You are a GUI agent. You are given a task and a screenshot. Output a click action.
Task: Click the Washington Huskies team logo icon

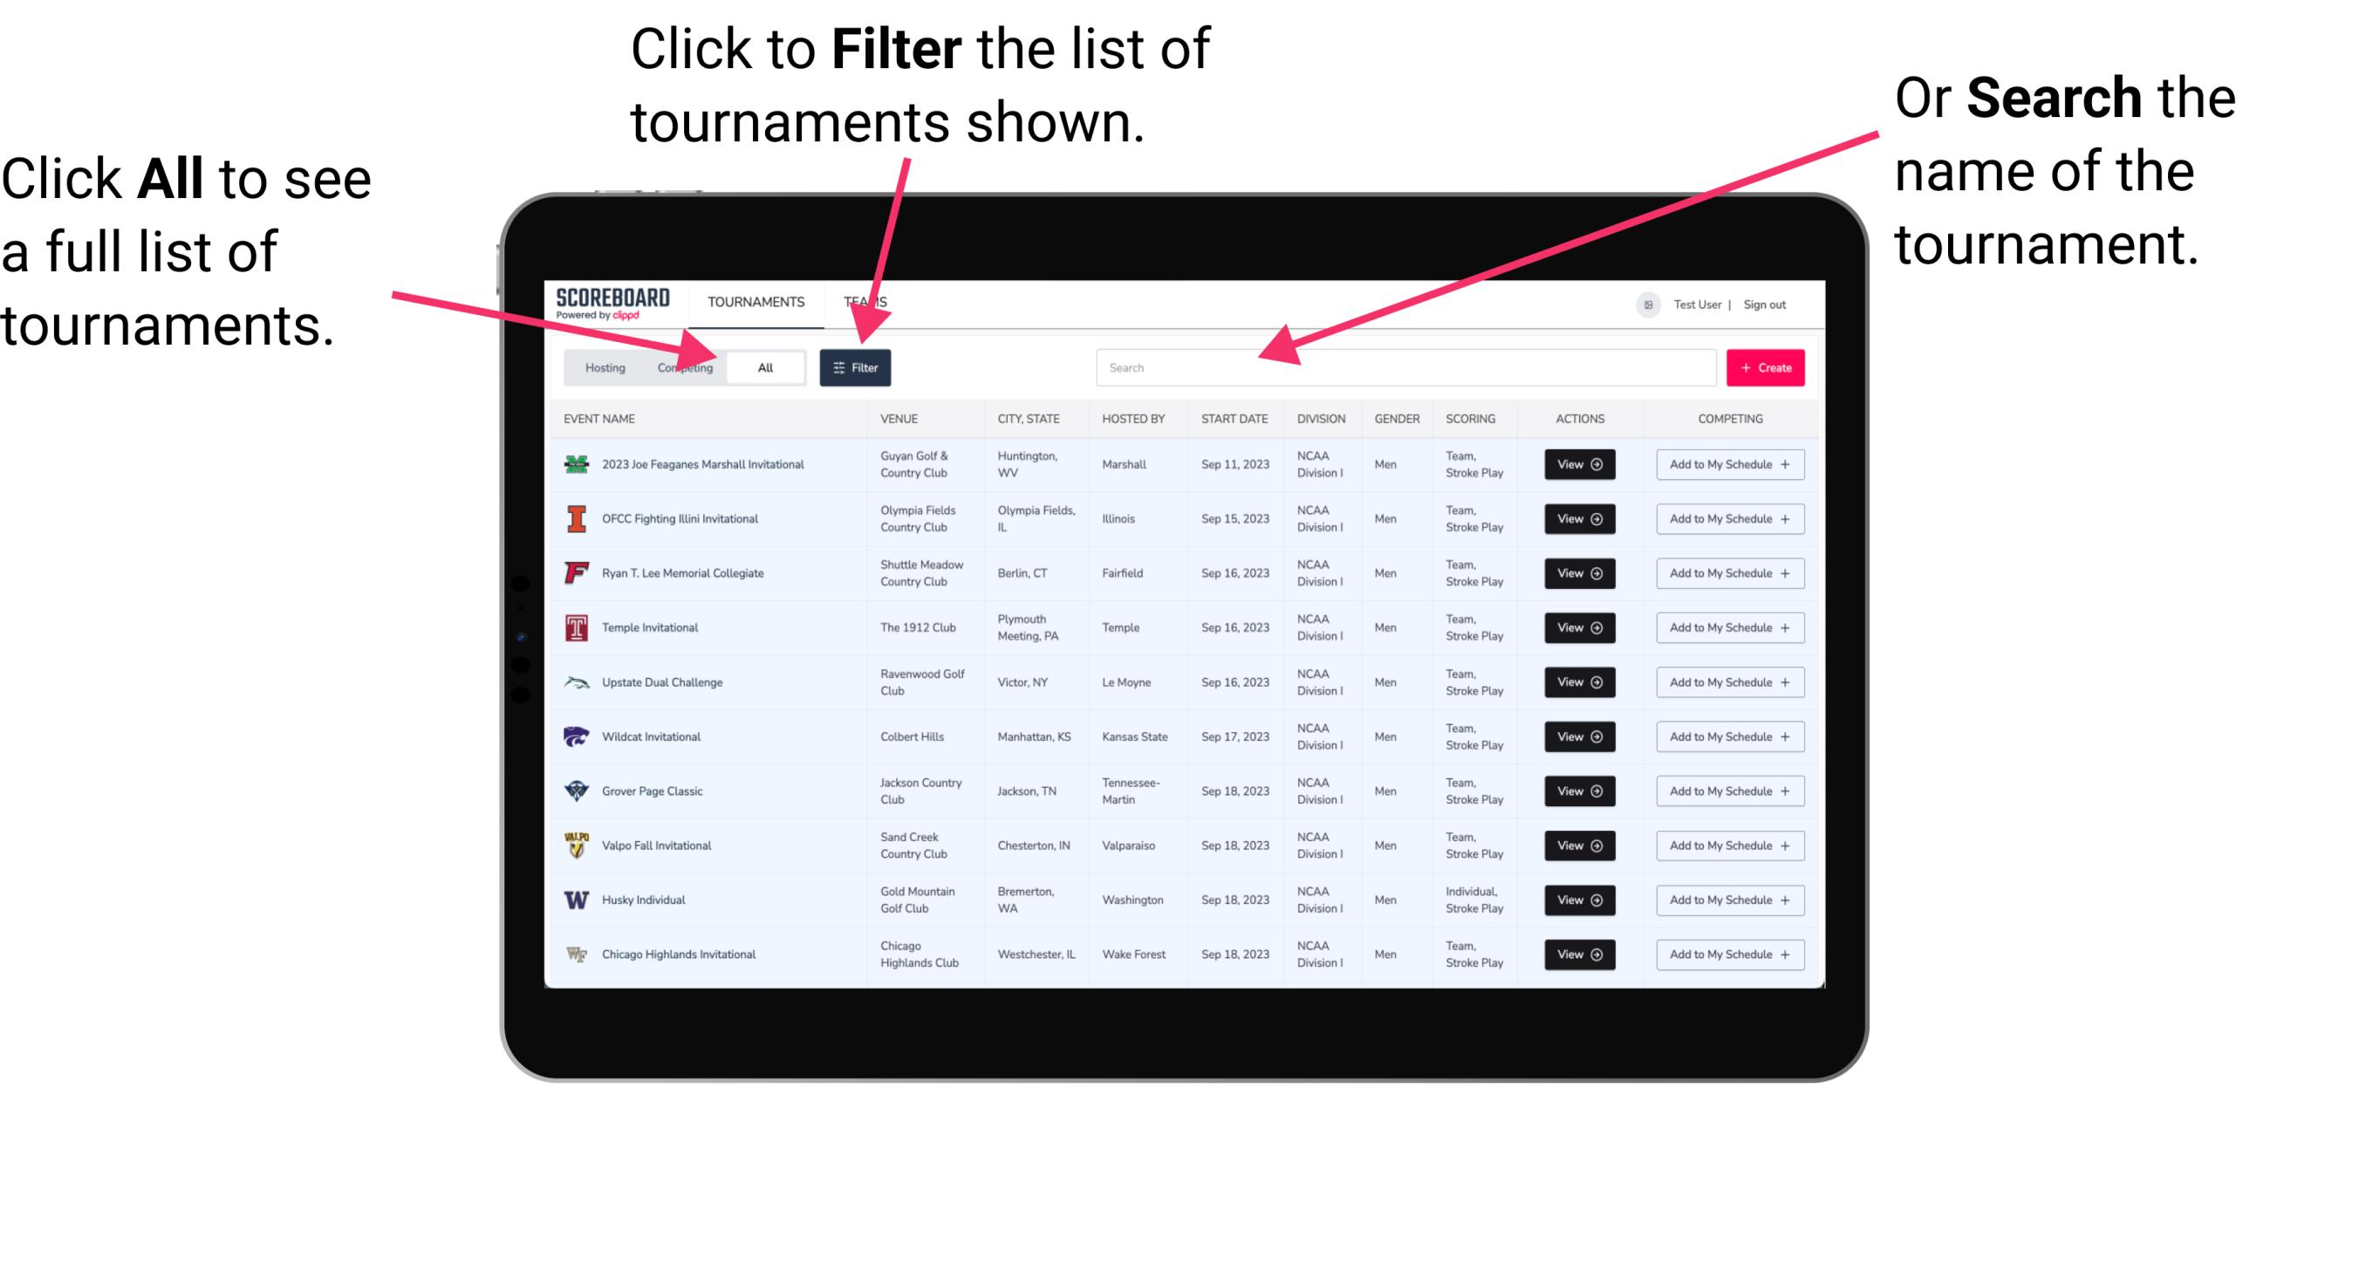pos(578,900)
